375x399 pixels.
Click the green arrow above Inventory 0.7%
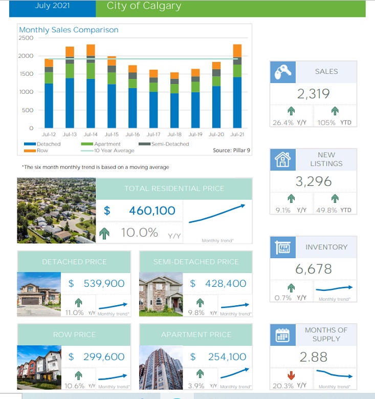(291, 287)
